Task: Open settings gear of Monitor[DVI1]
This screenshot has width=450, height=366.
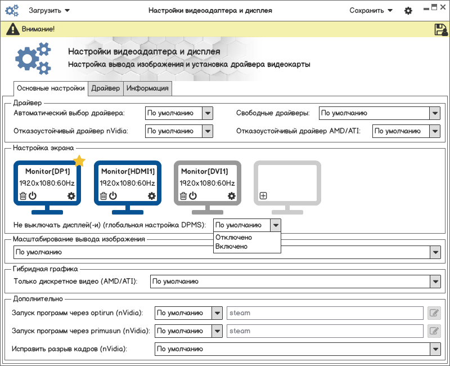Action: (x=231, y=196)
